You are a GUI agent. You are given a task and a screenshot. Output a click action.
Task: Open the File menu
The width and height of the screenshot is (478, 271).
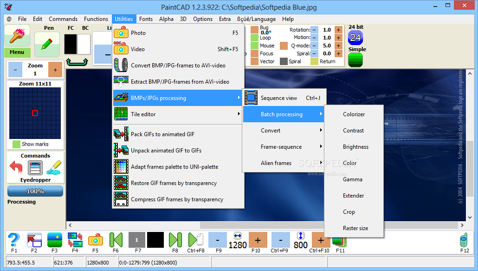click(22, 19)
